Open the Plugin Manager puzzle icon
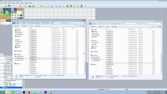The height and width of the screenshot is (94, 167). point(71,6)
